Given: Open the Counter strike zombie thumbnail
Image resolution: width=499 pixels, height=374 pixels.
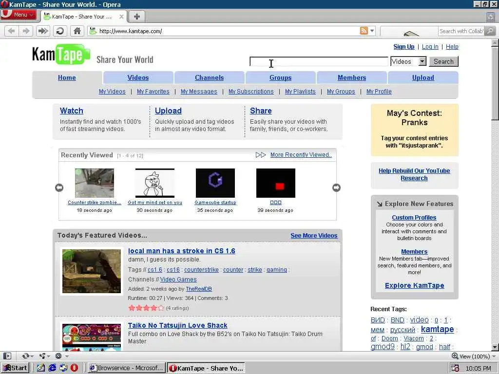Looking at the screenshot, I should tap(95, 183).
